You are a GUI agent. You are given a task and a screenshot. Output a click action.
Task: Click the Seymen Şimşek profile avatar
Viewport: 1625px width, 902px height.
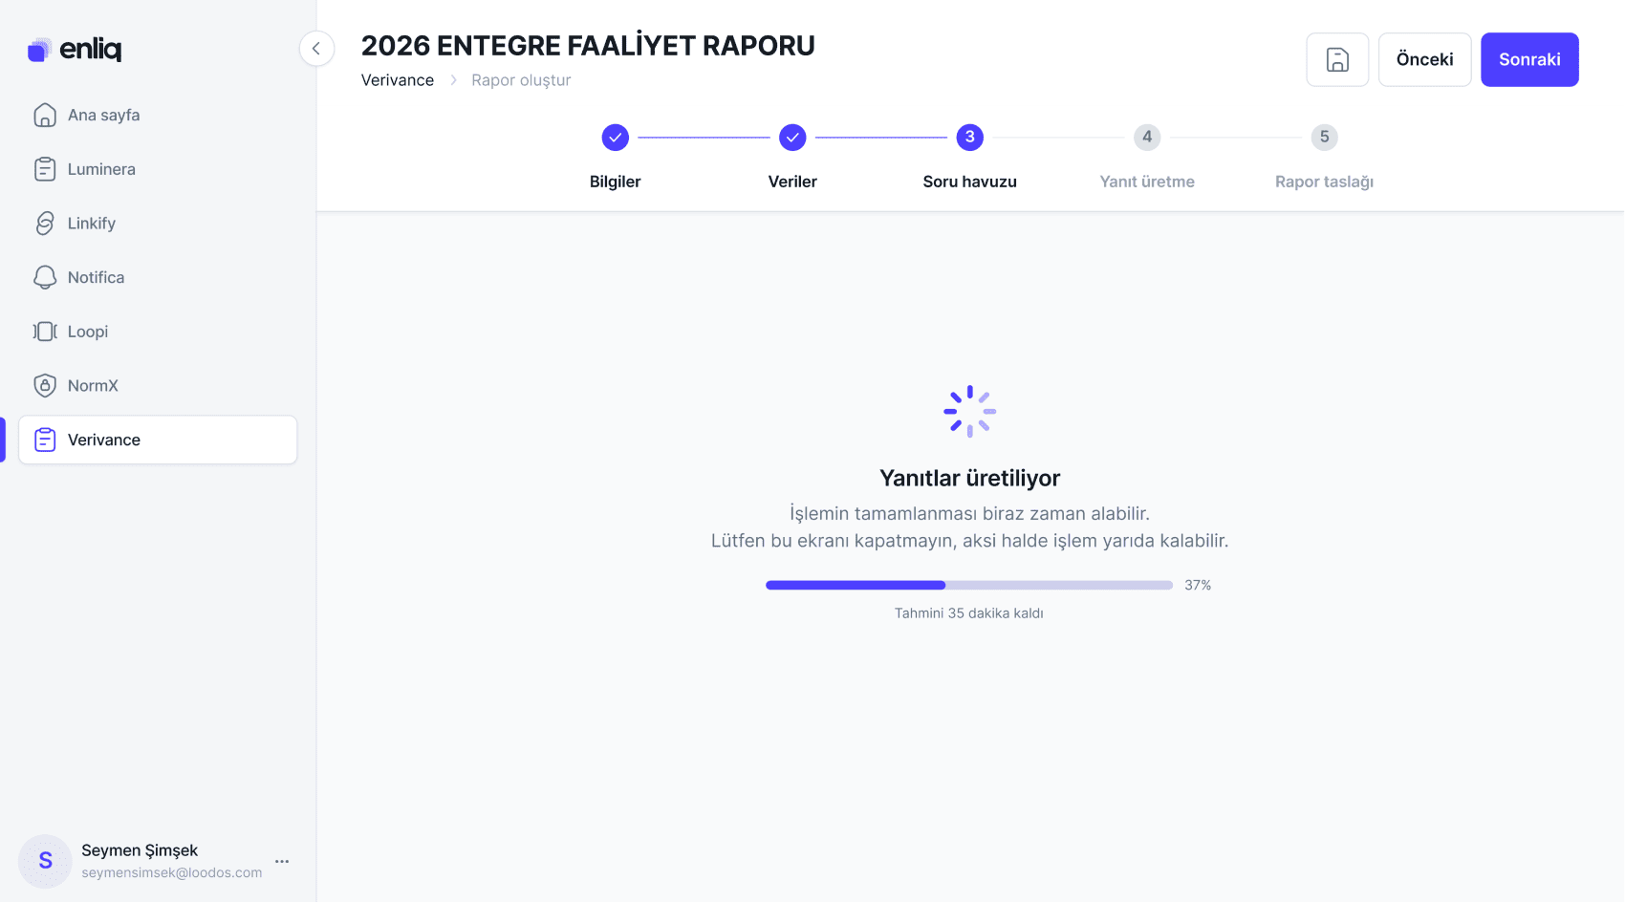point(45,861)
